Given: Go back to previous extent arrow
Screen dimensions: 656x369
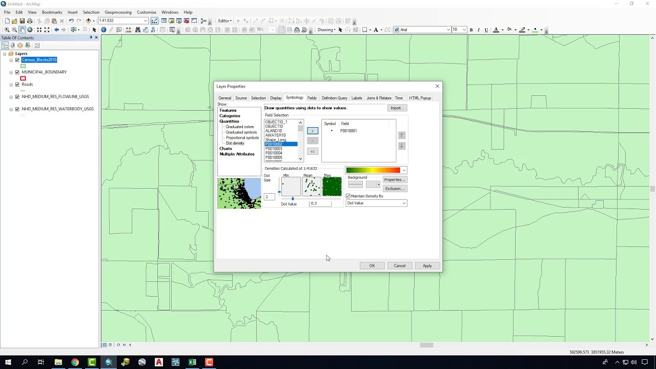Looking at the screenshot, I should coord(56,30).
